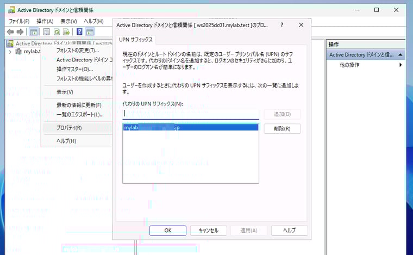The width and height of the screenshot is (413, 255).
Task: Click the Back arrow in the toolbar
Action: [10, 32]
